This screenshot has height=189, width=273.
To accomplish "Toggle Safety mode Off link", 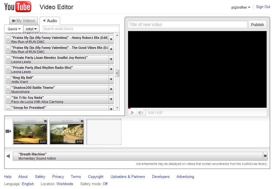I will [105, 184].
